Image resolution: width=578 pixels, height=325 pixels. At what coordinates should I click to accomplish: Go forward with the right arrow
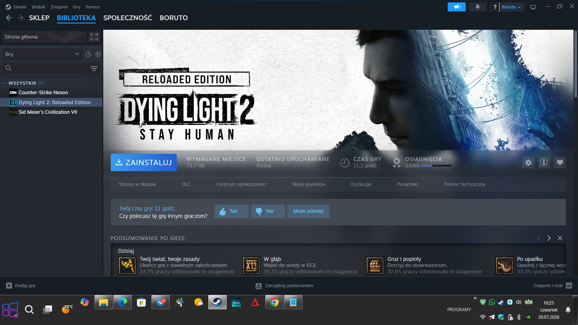(20, 18)
